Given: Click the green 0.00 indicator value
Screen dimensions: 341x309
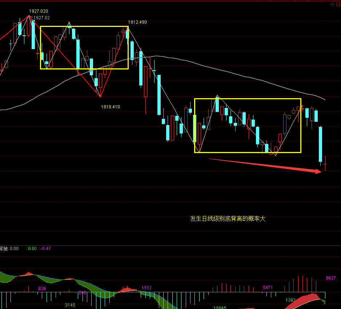Looking at the screenshot, I should click(x=32, y=249).
